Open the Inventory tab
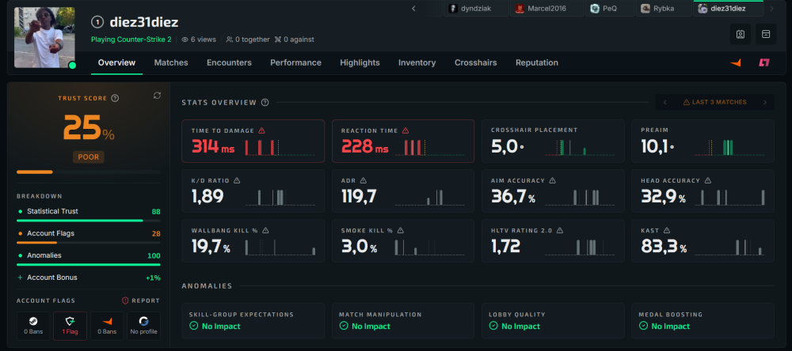Viewport: 792px width, 351px height. click(x=417, y=62)
